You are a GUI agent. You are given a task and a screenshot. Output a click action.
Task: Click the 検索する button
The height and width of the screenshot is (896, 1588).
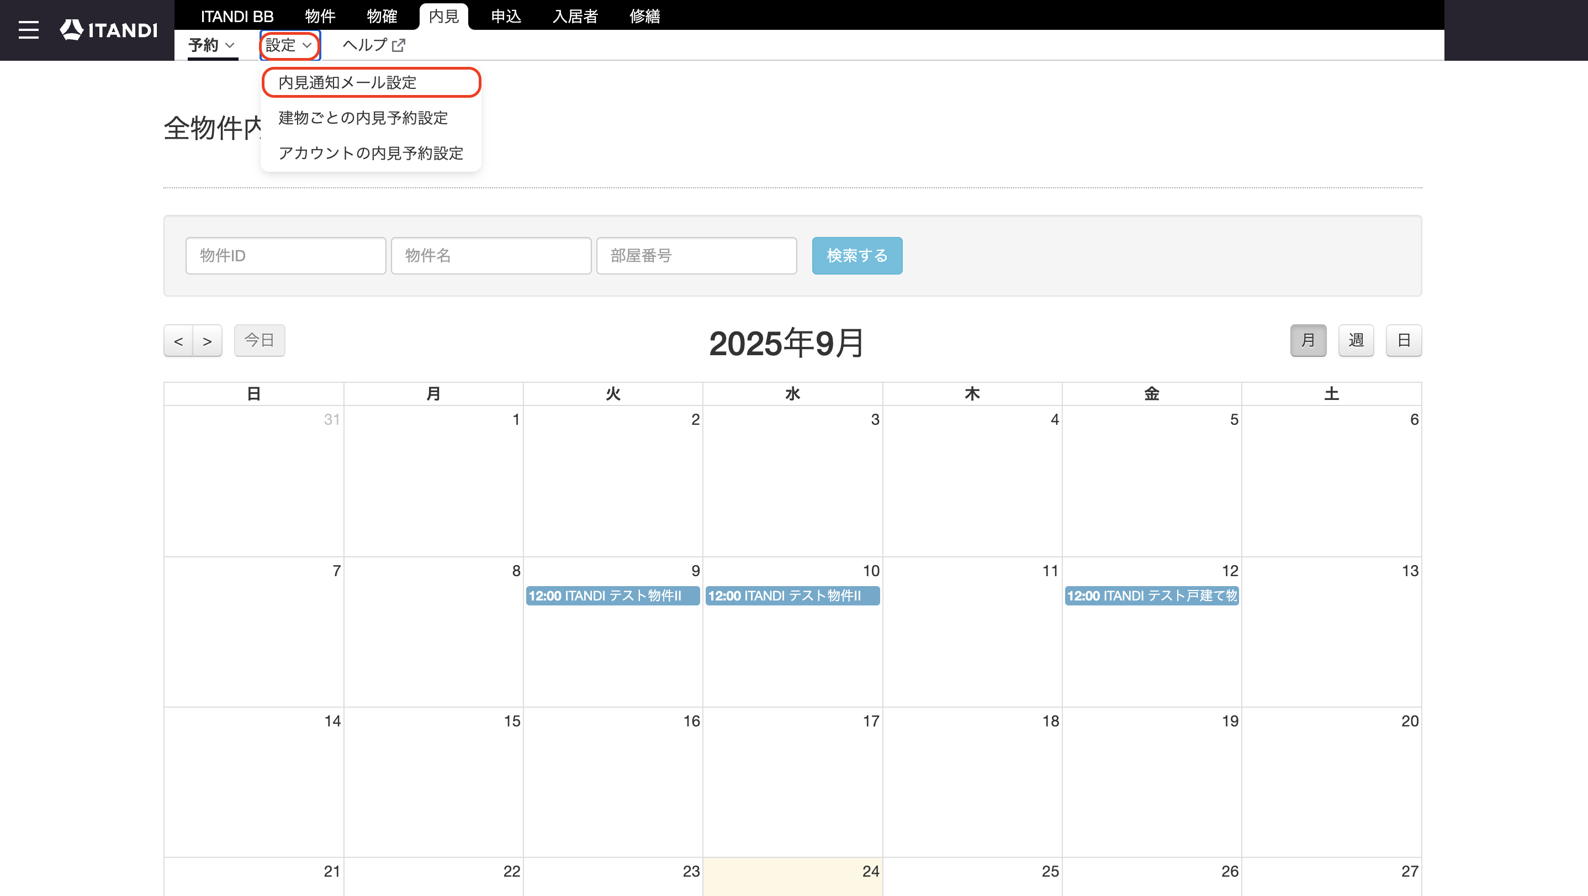857,255
